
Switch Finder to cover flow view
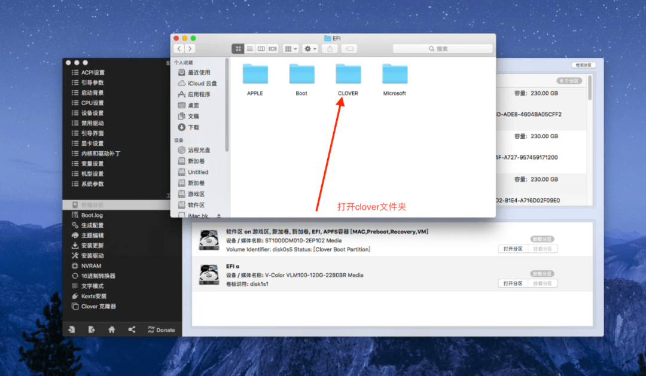click(x=273, y=48)
